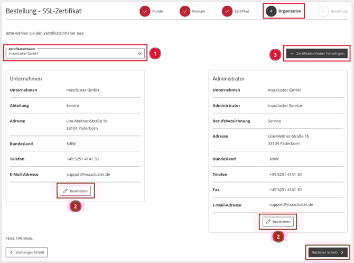This screenshot has width=354, height=263.
Task: Click red badge 3 near the add button
Action: coord(274,54)
